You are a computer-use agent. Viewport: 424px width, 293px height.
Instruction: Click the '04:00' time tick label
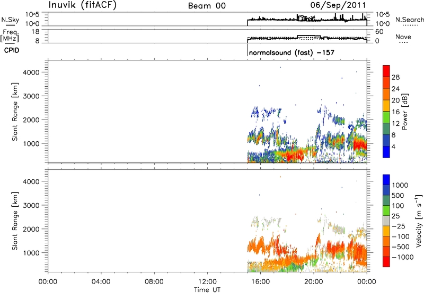tap(101, 282)
